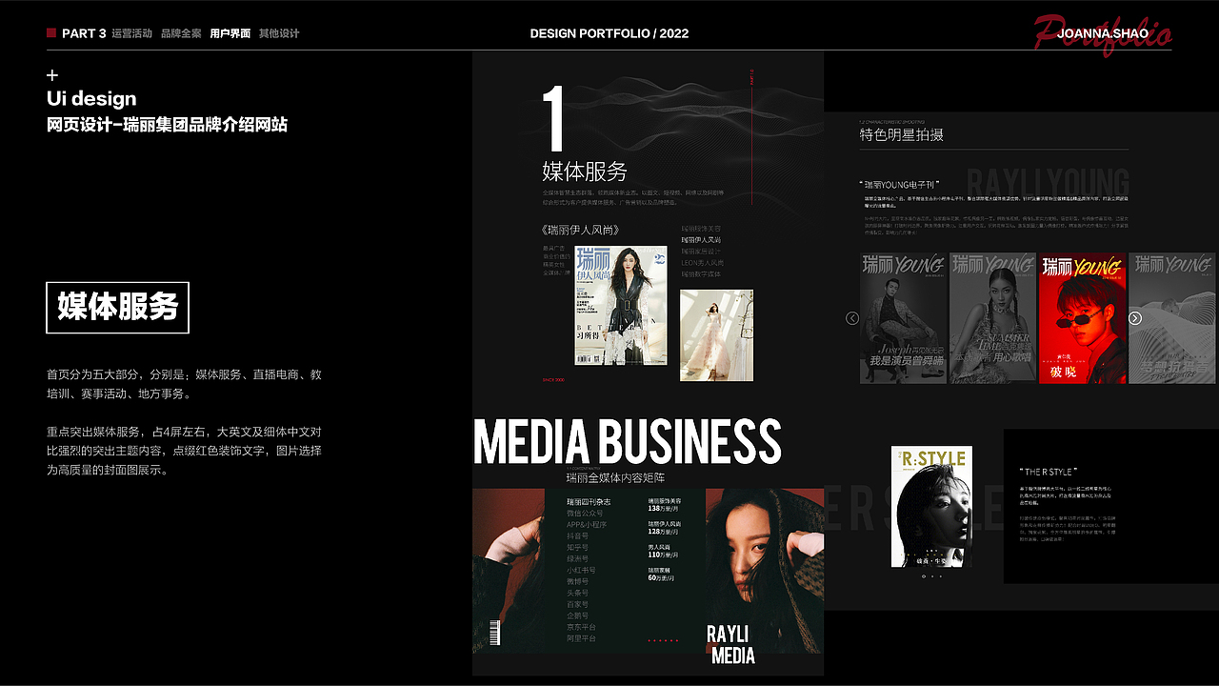This screenshot has width=1219, height=686.
Task: Click the Ui design heading
Action: (x=91, y=99)
